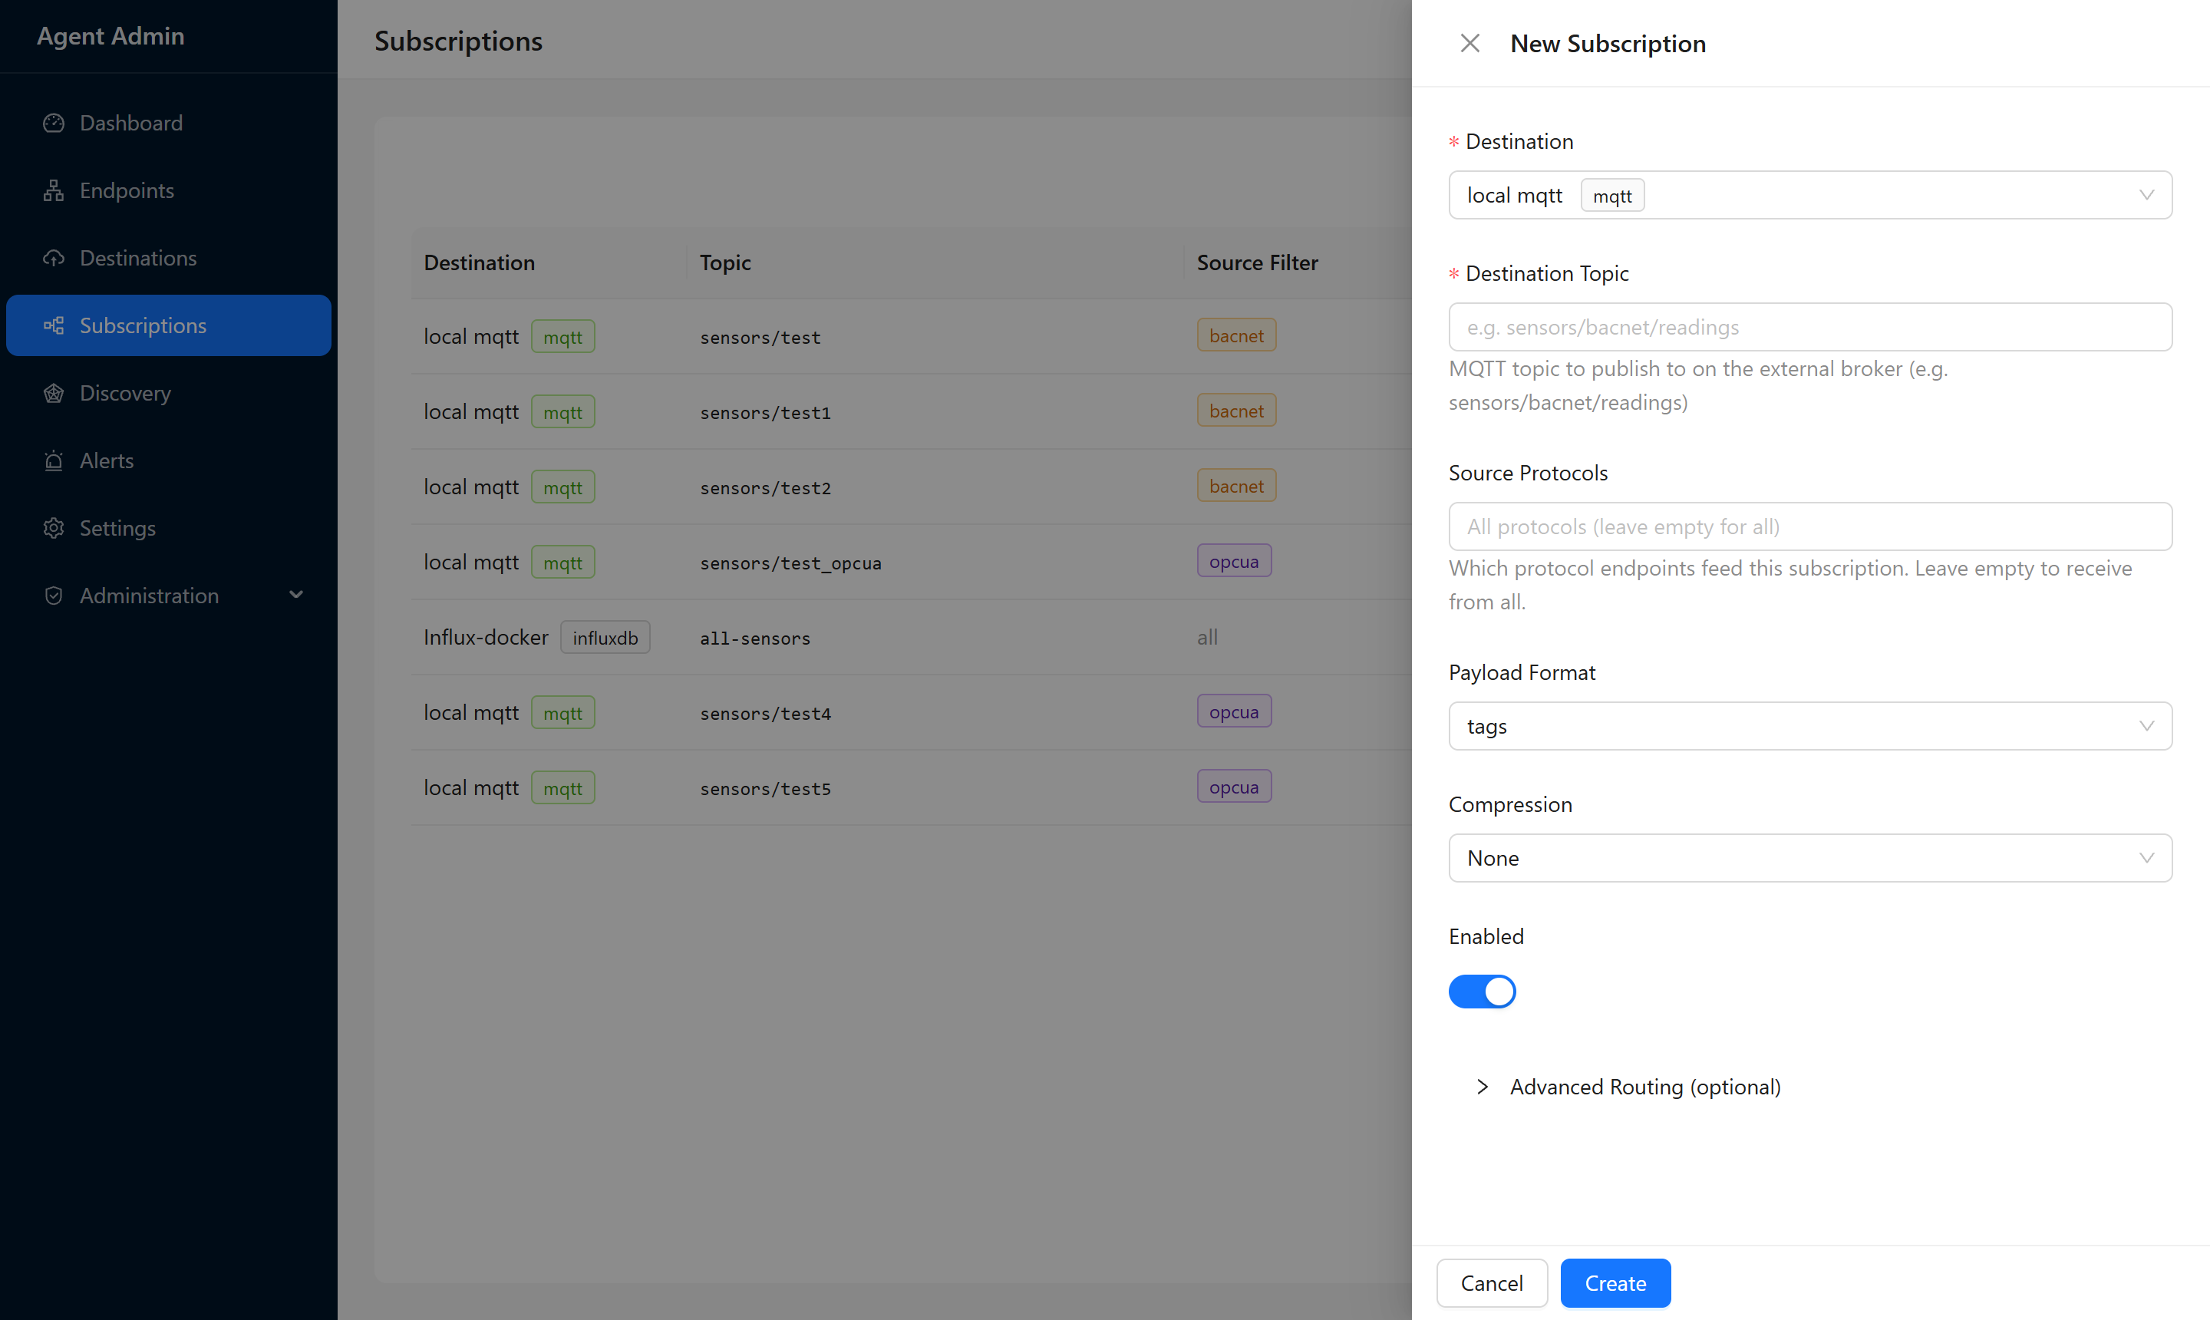Viewport: 2210px width, 1320px height.
Task: Click the influxdb tag in Influx-docker row
Action: pos(605,638)
